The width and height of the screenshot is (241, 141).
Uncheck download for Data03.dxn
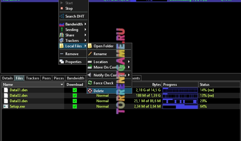point(75,101)
